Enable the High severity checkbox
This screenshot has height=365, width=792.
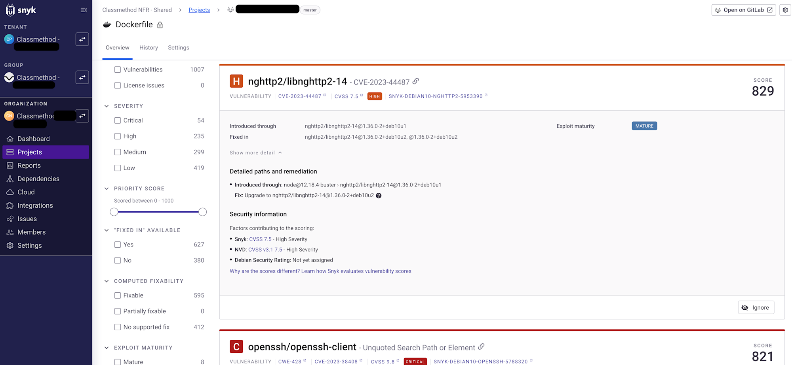[118, 136]
